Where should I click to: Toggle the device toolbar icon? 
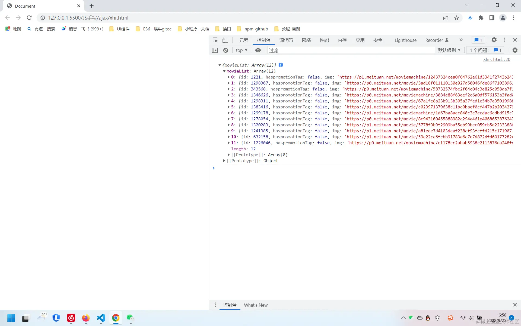225,40
